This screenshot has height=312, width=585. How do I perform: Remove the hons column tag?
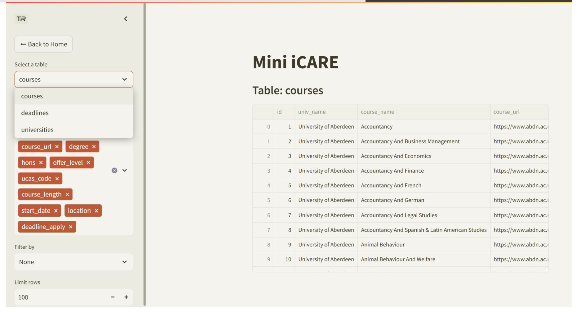click(41, 163)
